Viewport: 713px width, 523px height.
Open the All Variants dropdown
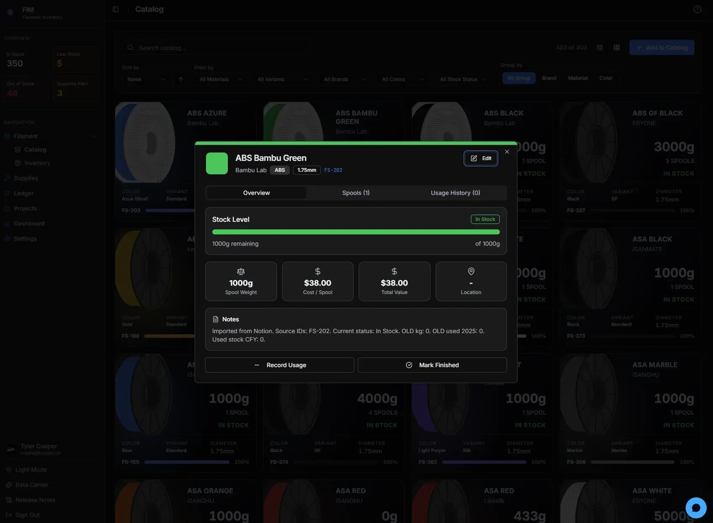283,79
